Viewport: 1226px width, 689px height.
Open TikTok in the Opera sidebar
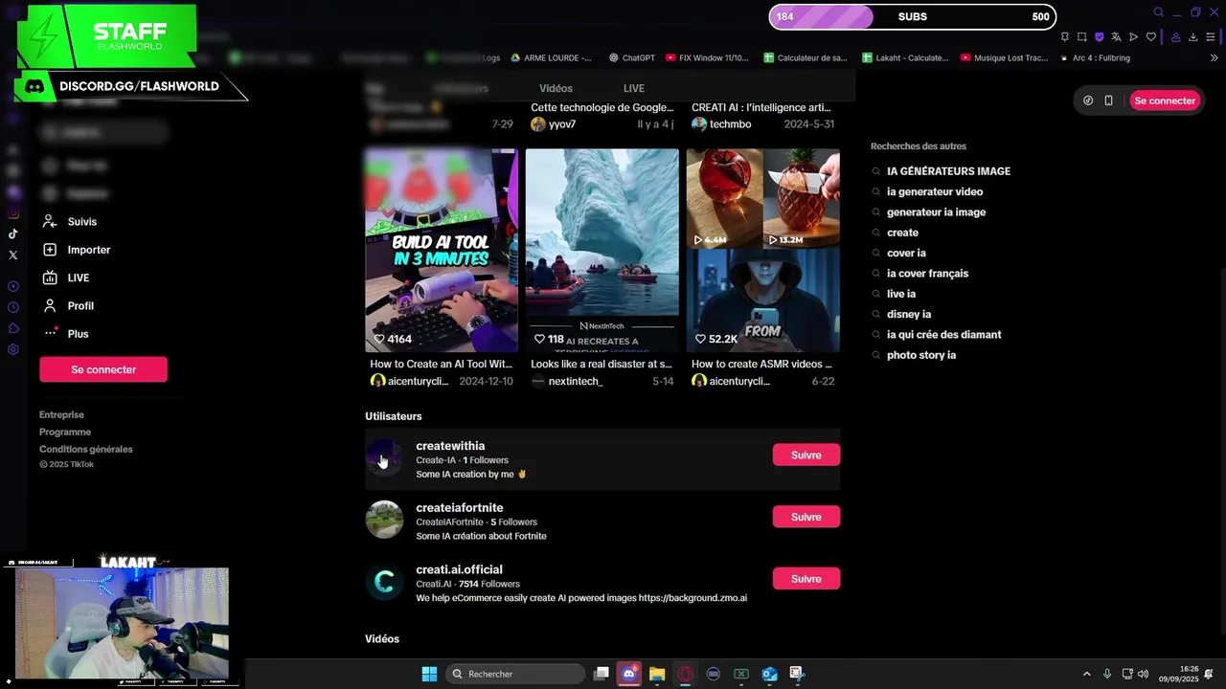coord(12,233)
